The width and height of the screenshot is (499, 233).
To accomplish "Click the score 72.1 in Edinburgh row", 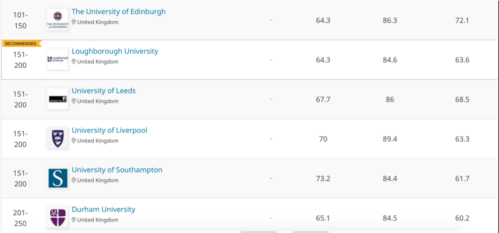I will [x=462, y=20].
